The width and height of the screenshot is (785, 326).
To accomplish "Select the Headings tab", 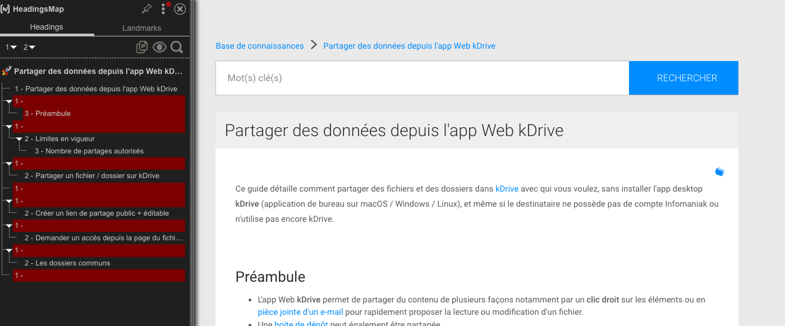I will point(47,27).
